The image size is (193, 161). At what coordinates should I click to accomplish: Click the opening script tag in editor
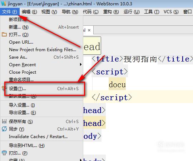tap(110, 72)
